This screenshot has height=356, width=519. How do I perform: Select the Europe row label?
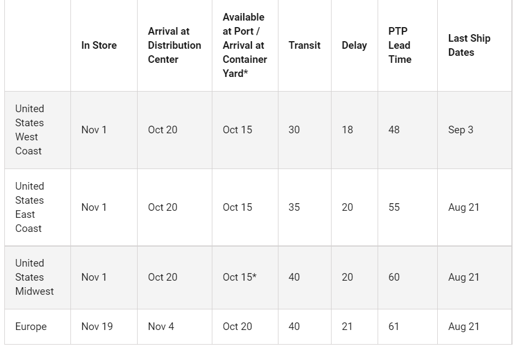tap(31, 327)
